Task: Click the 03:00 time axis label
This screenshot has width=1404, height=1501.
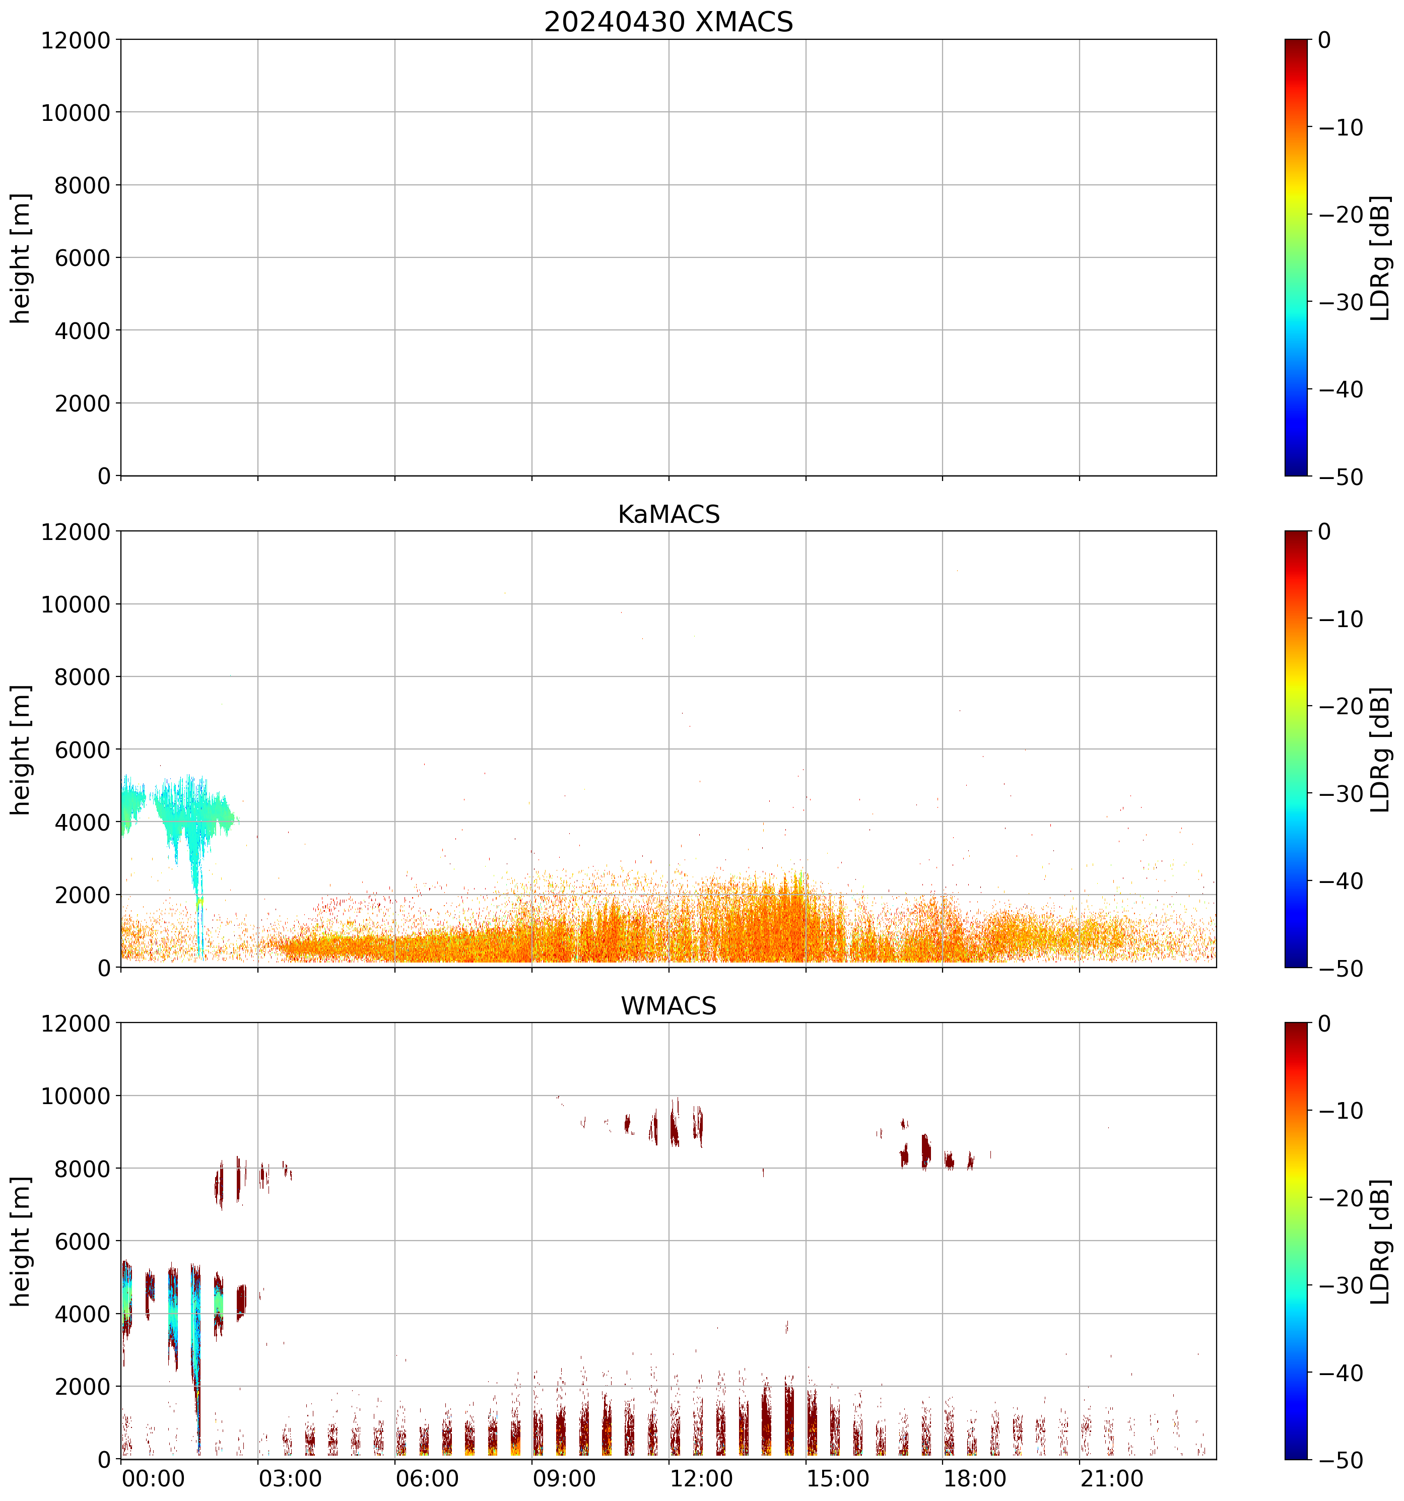Action: [290, 1478]
